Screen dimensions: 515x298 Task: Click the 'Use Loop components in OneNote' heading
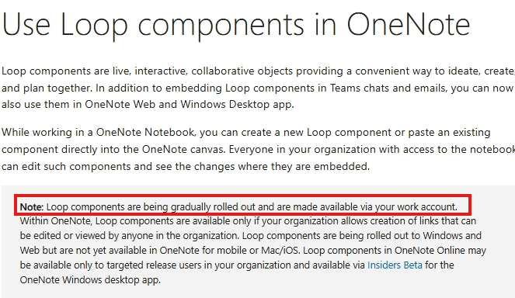coord(236,25)
